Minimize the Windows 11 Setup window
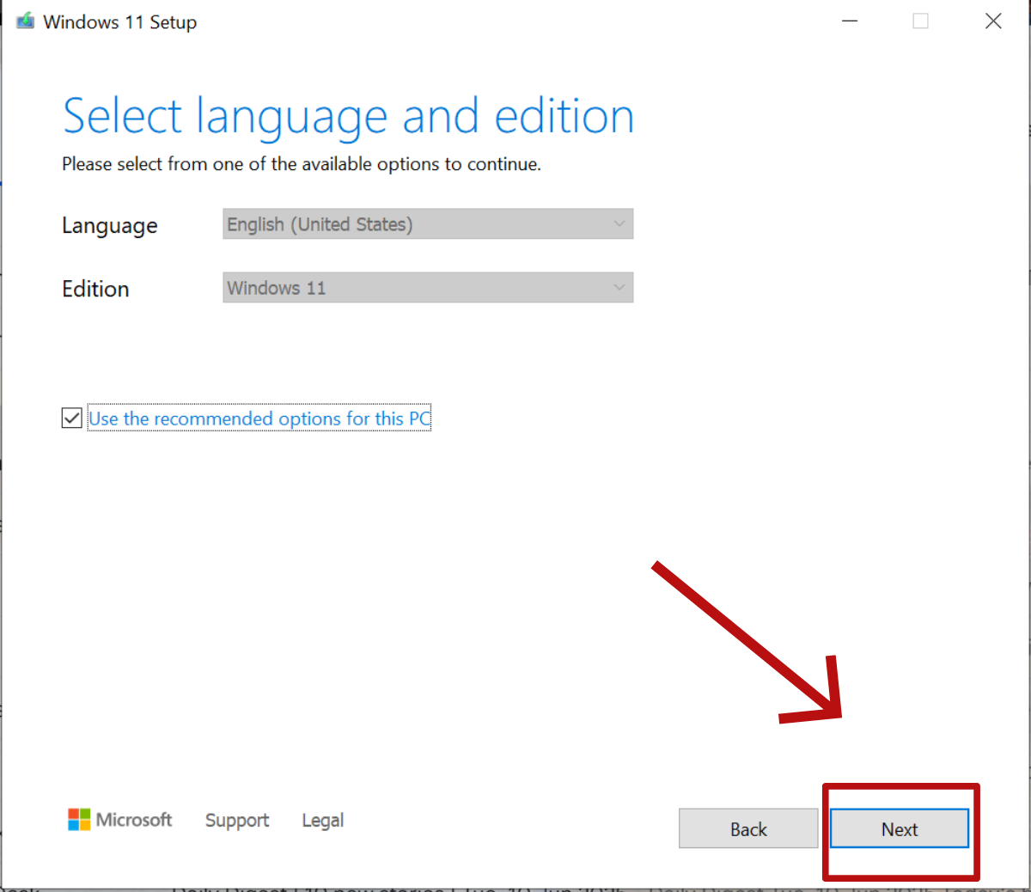 click(x=850, y=21)
